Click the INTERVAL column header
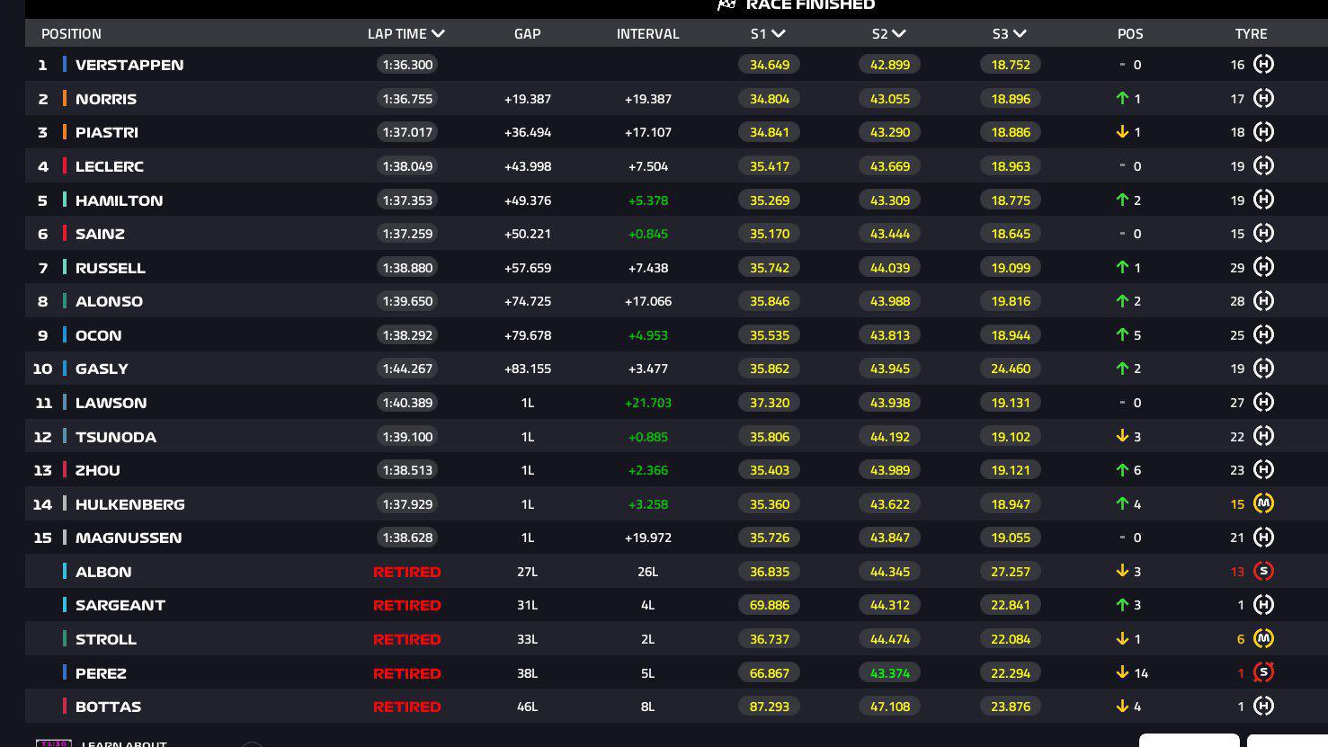Image resolution: width=1328 pixels, height=747 pixels. 647,34
